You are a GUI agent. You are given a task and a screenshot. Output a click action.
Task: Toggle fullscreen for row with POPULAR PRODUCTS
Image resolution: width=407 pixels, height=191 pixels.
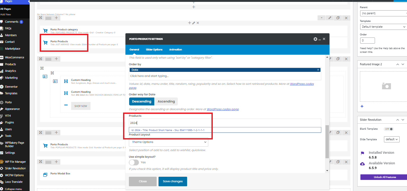point(41,133)
